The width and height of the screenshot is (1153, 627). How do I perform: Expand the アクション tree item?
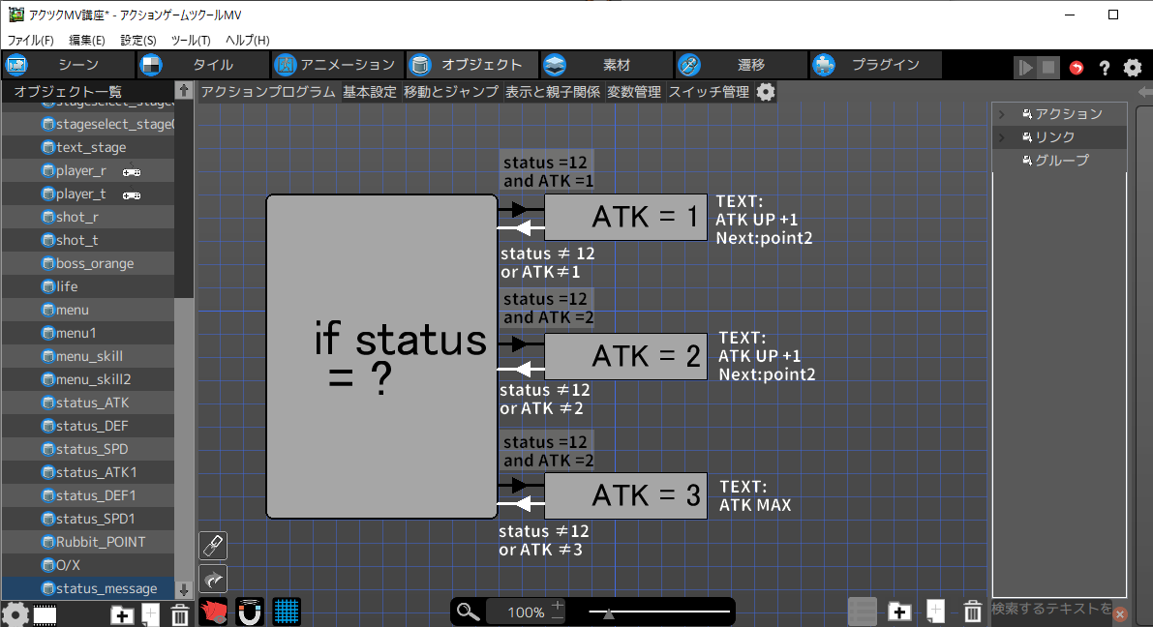(1002, 114)
